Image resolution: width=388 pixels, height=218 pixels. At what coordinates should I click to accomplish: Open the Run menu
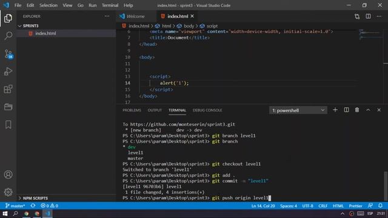93,5
